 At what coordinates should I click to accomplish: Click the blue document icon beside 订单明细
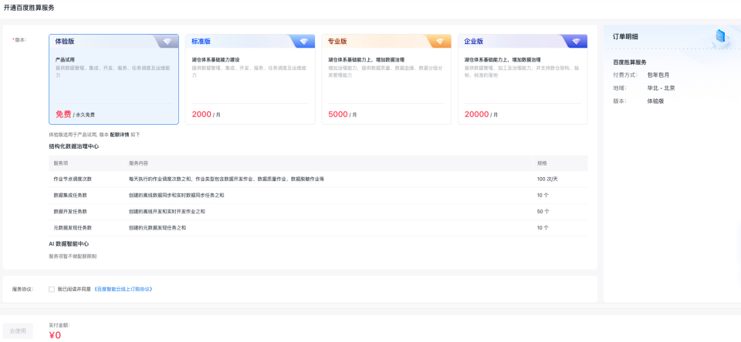720,36
